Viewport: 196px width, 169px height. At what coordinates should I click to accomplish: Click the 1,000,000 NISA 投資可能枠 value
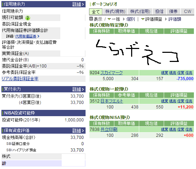coord(74,120)
